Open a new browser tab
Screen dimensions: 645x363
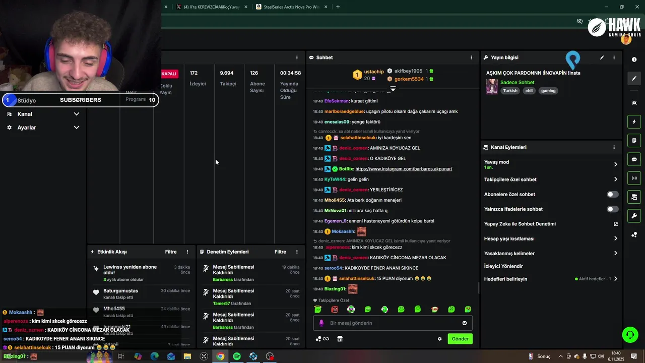(338, 7)
